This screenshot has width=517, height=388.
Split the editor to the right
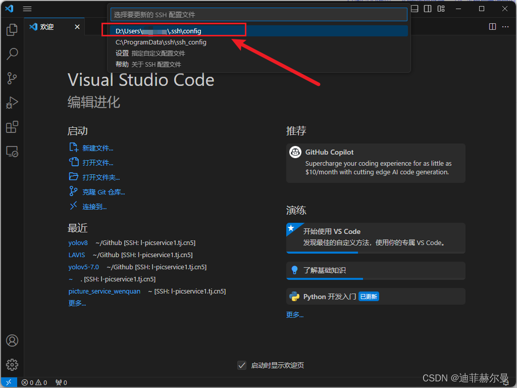pyautogui.click(x=492, y=27)
